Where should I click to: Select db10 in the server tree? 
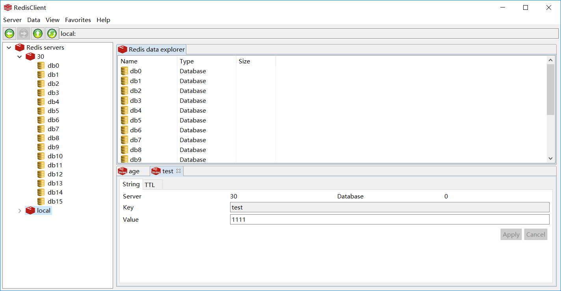coord(55,156)
